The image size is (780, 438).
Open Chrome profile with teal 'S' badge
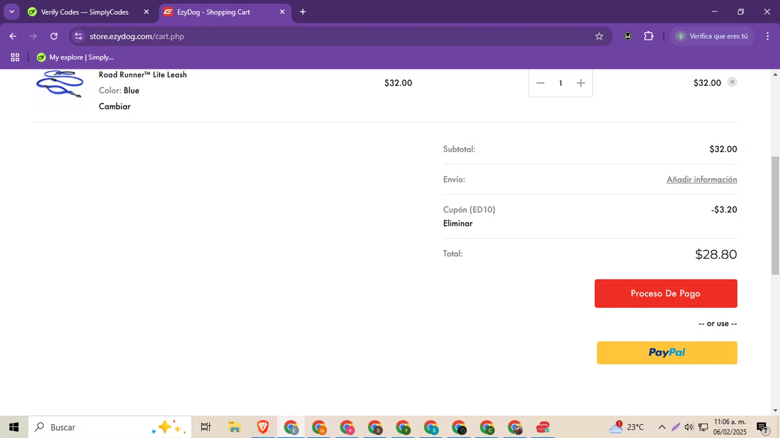point(431,427)
